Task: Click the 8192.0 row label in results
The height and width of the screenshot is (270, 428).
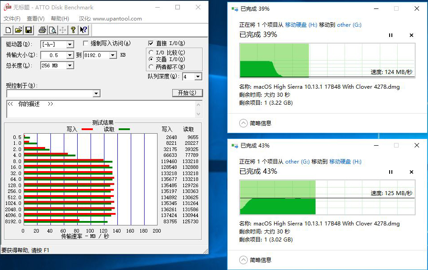Action: (x=13, y=222)
